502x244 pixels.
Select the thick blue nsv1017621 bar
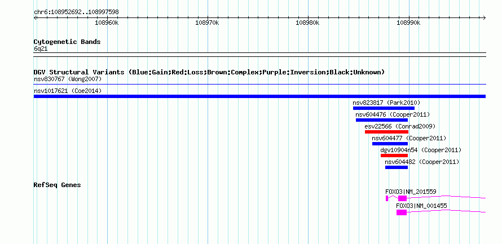click(x=259, y=96)
